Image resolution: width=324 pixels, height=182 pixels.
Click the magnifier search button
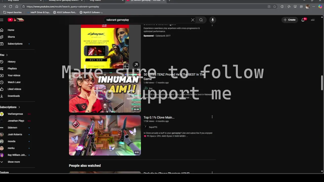point(201,20)
